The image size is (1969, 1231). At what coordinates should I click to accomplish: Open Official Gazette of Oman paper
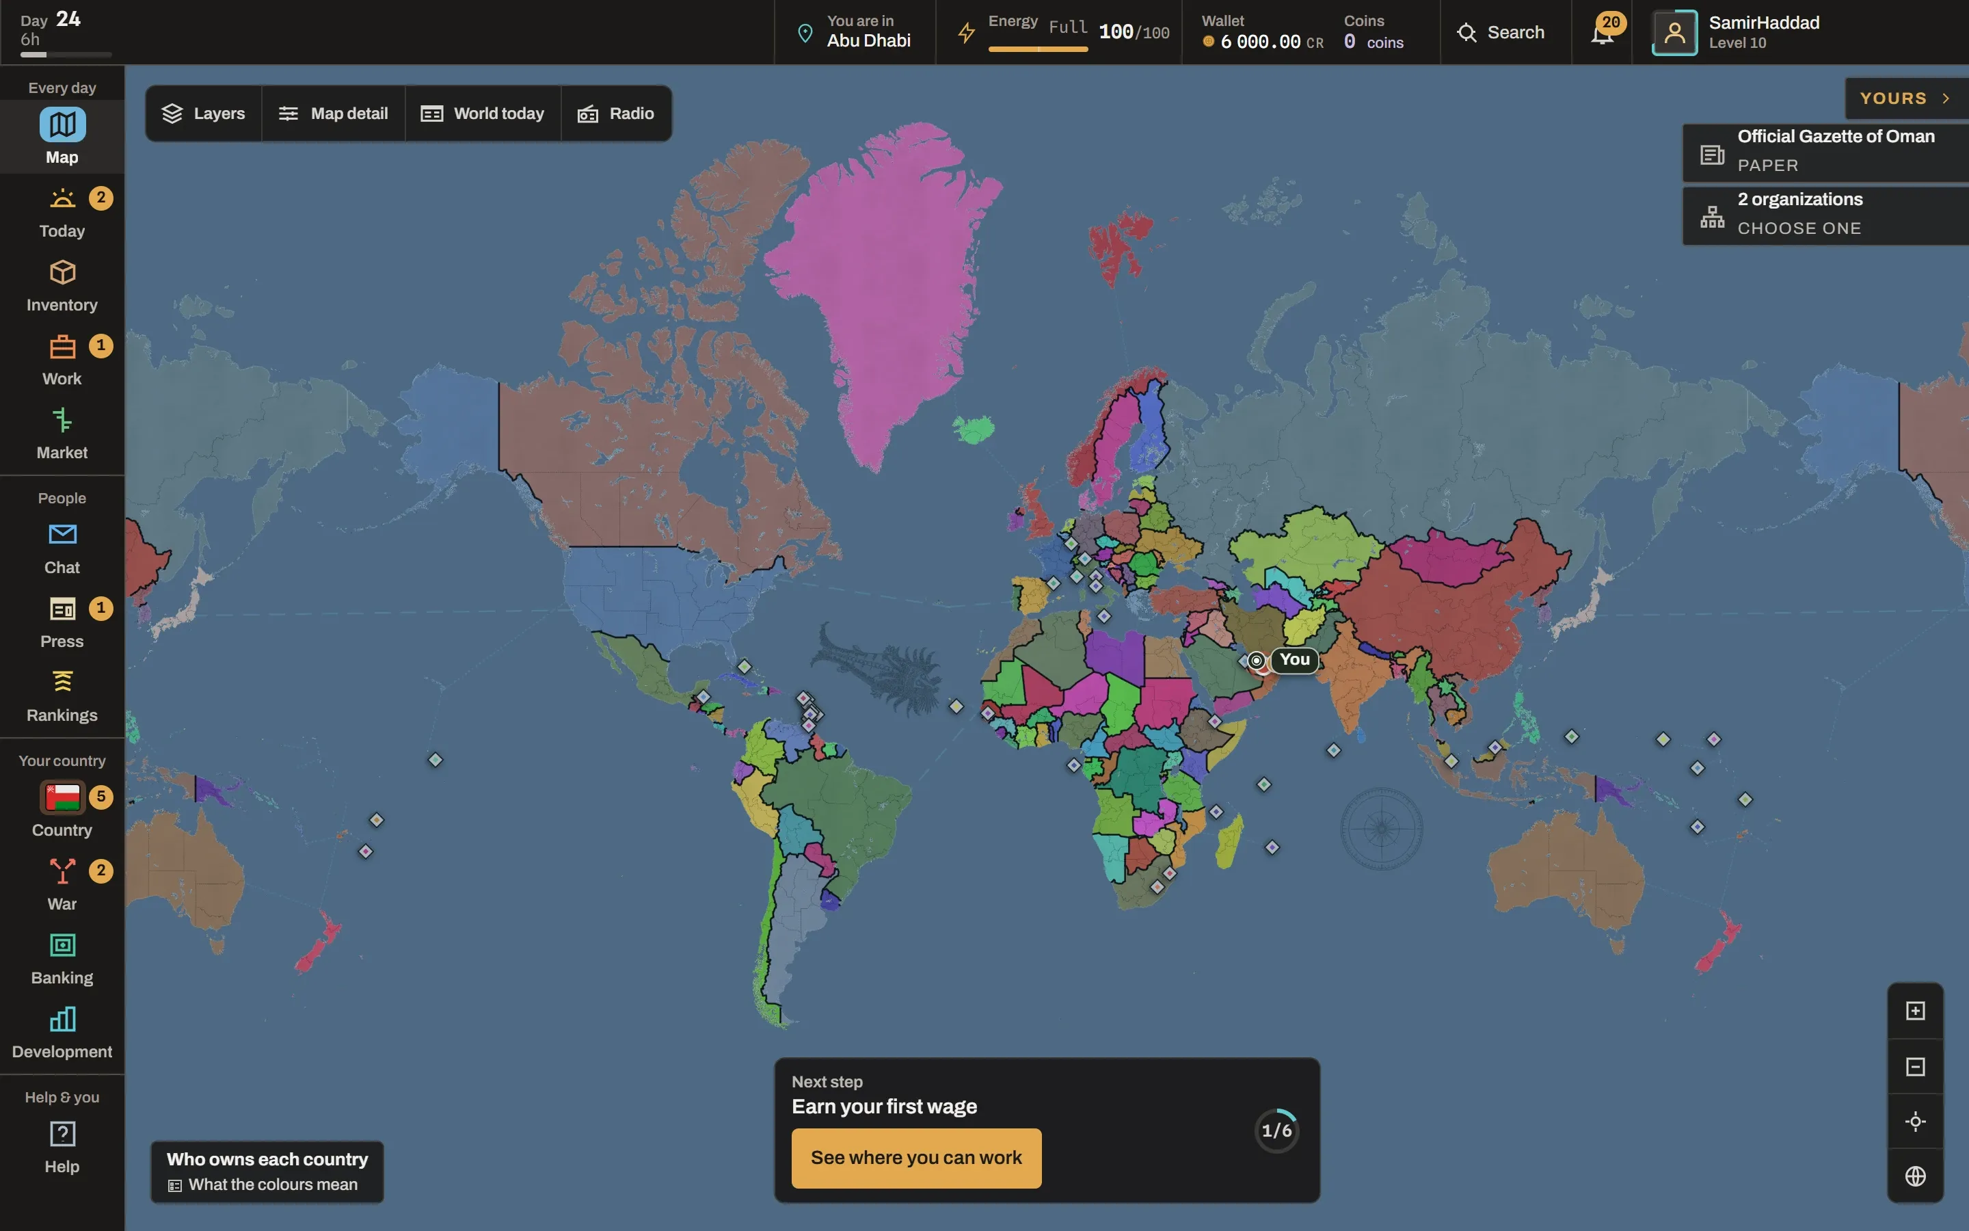[x=1825, y=153]
